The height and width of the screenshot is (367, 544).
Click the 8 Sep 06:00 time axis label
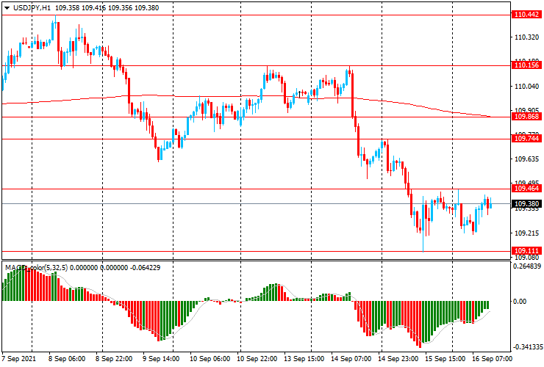click(67, 358)
